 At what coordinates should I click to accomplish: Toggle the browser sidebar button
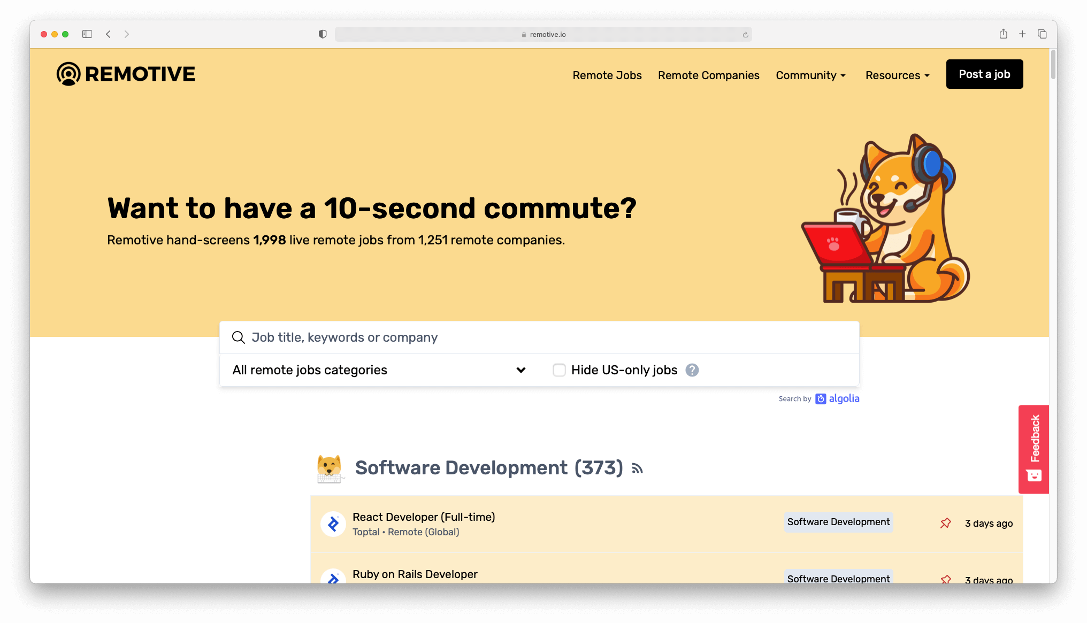87,33
